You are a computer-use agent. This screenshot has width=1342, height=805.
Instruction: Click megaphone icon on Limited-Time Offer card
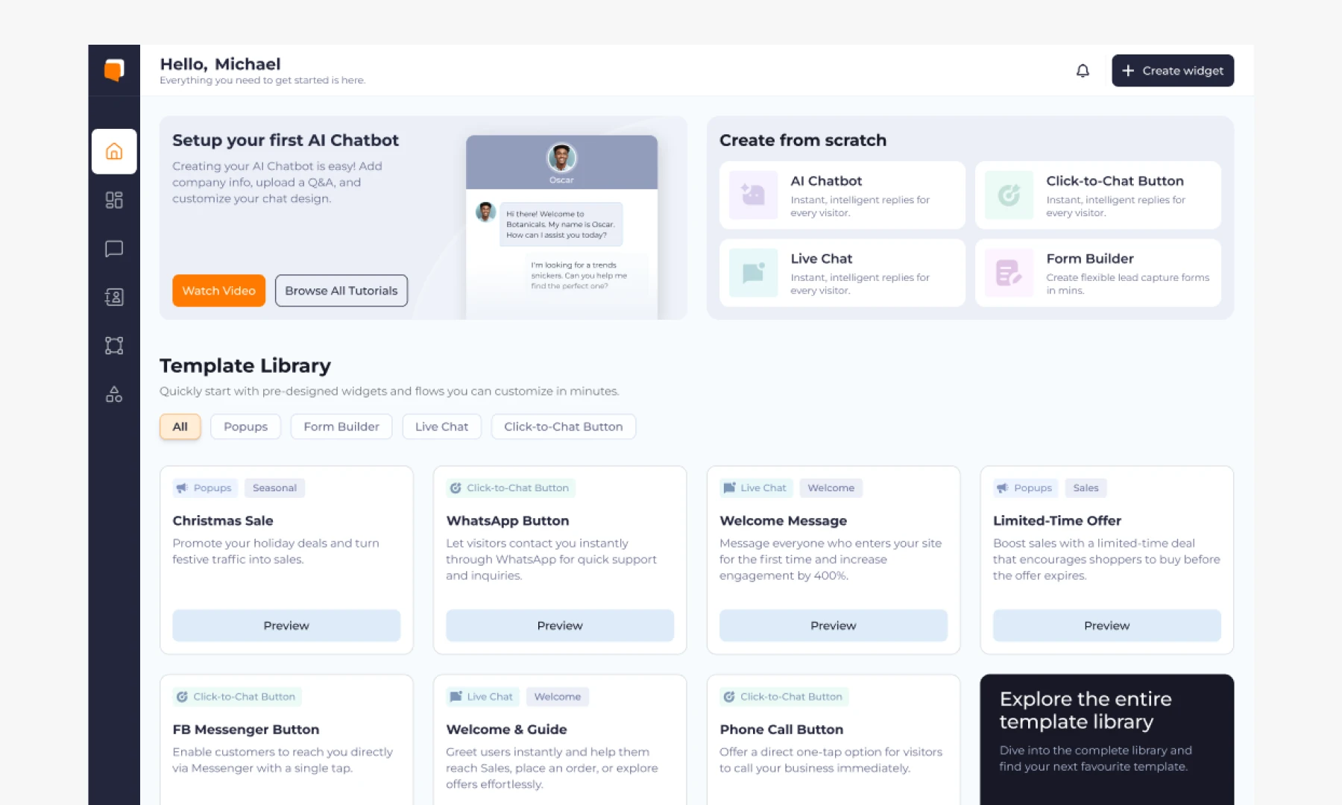point(1002,488)
